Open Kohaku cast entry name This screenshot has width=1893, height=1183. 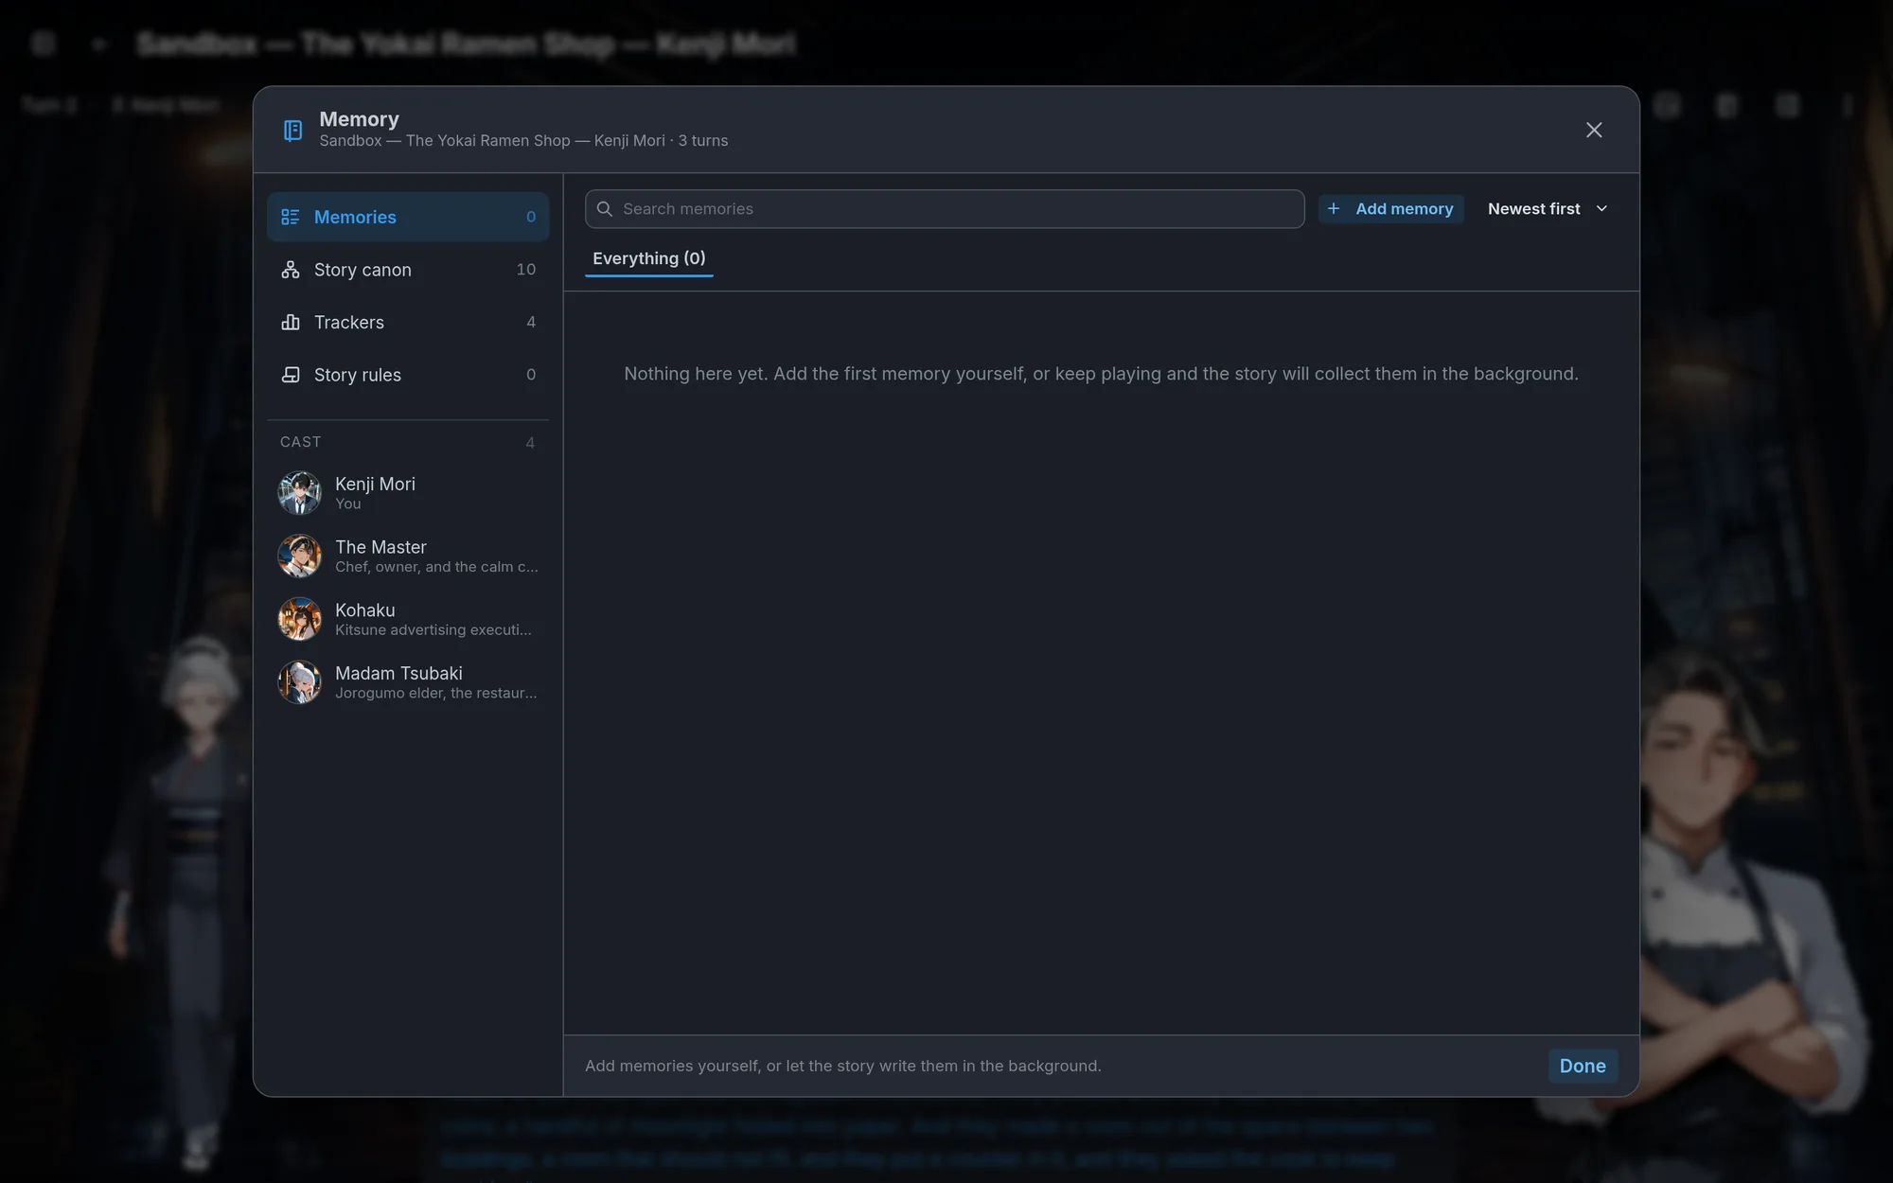pos(365,610)
